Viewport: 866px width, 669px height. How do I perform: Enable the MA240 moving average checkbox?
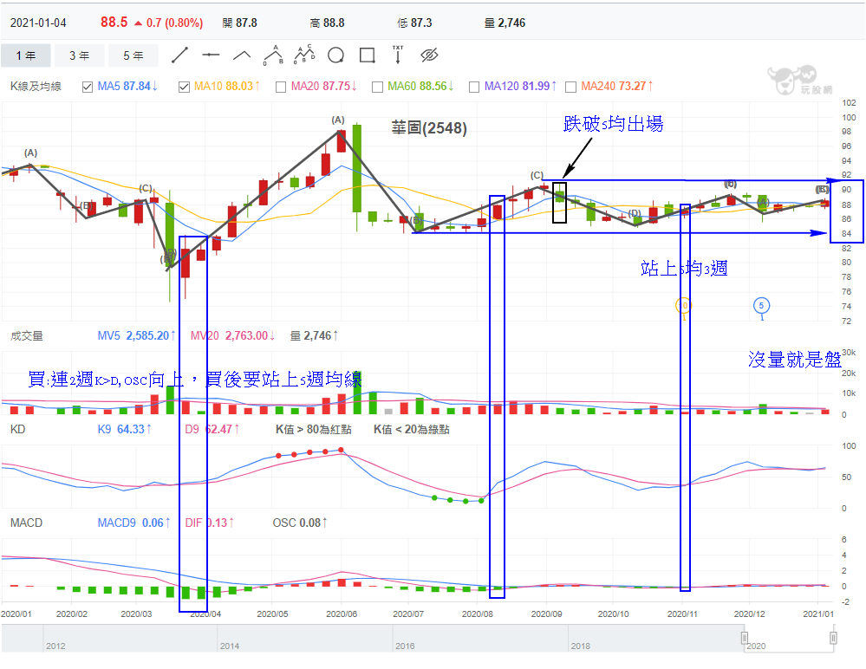click(x=571, y=87)
